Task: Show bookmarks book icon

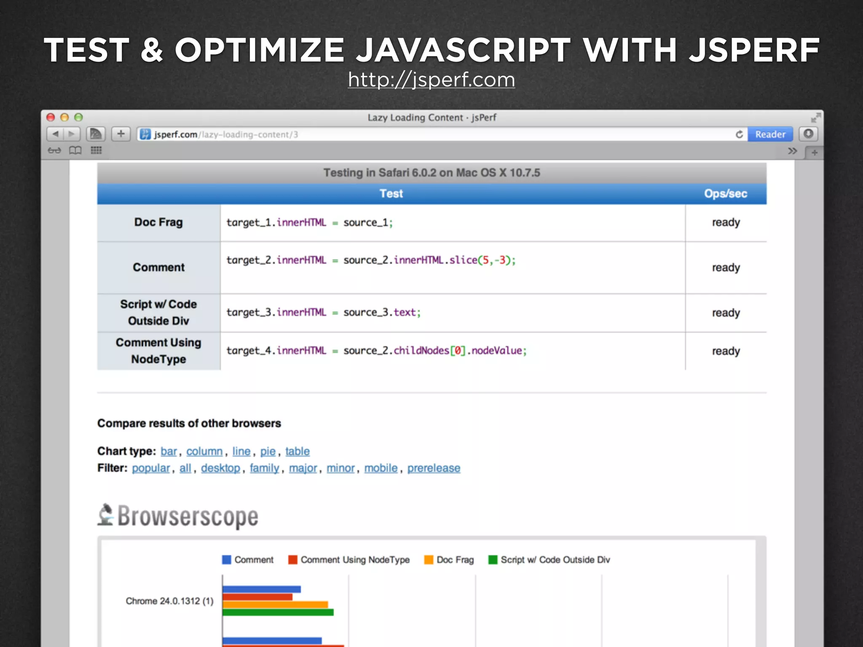Action: pyautogui.click(x=75, y=150)
